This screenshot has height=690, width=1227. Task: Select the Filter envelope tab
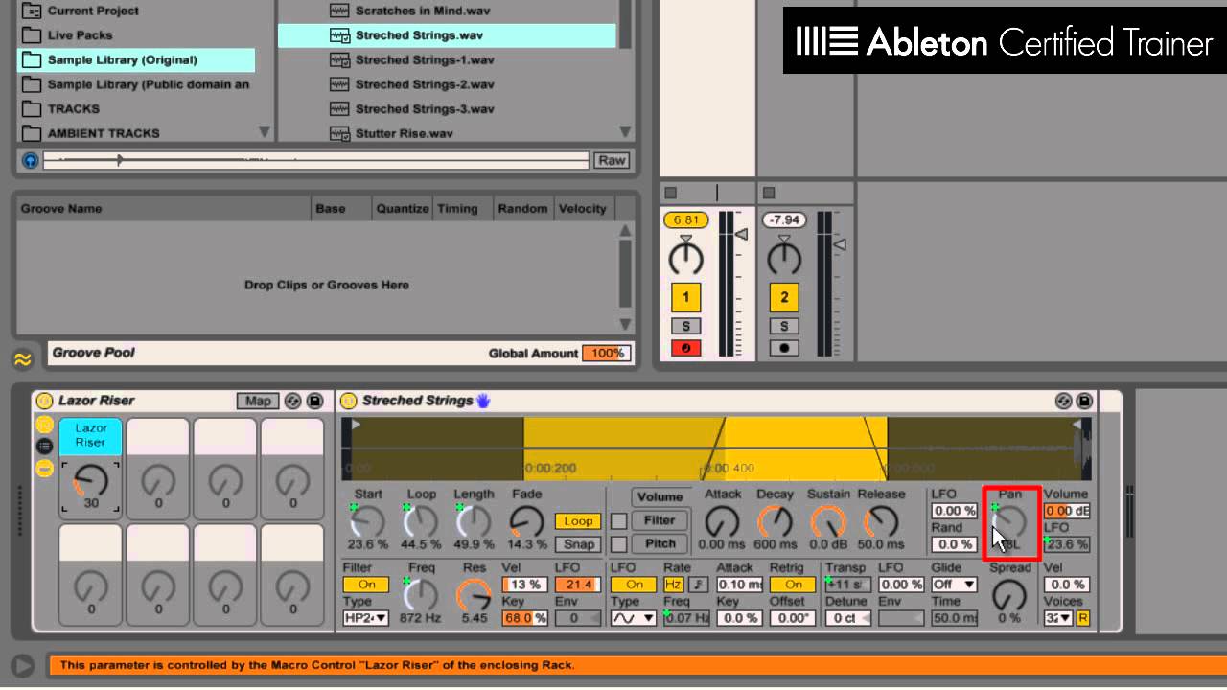[660, 520]
